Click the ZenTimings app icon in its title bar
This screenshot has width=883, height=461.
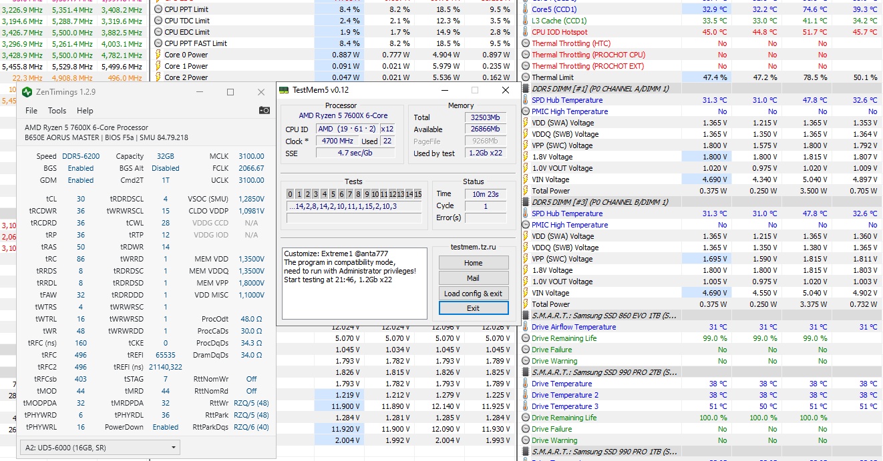tap(27, 92)
